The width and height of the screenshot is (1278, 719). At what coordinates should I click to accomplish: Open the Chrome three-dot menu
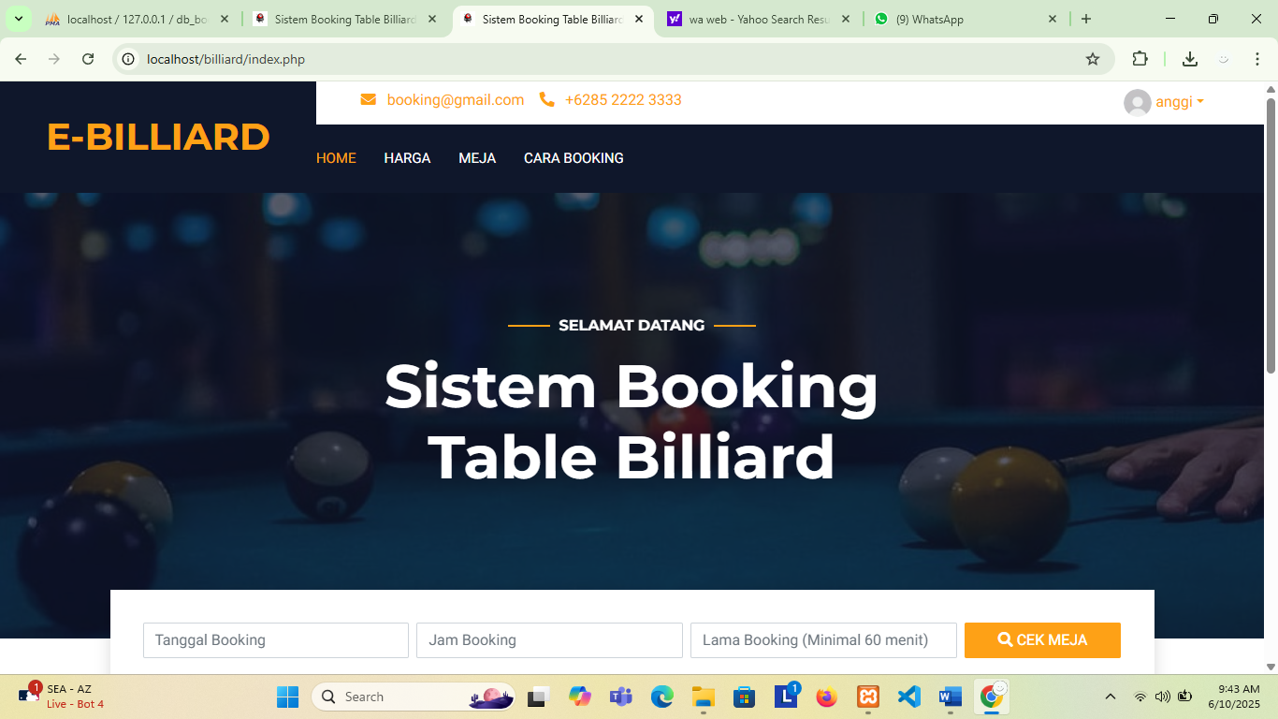[1256, 59]
